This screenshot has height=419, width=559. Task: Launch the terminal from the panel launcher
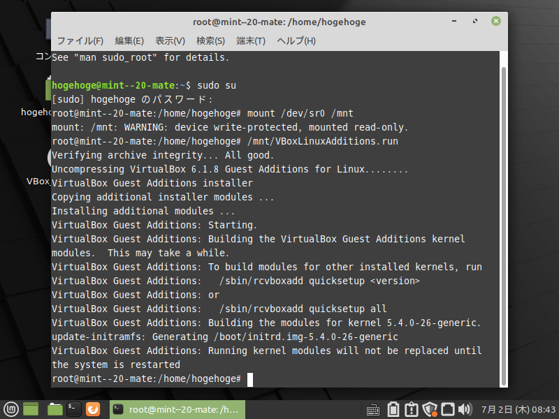(x=74, y=409)
